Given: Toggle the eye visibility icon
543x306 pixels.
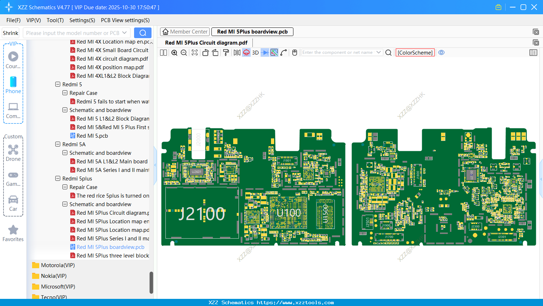Looking at the screenshot, I should coord(441,52).
